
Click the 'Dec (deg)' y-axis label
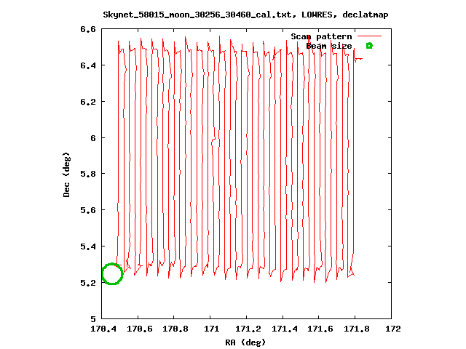coord(66,174)
